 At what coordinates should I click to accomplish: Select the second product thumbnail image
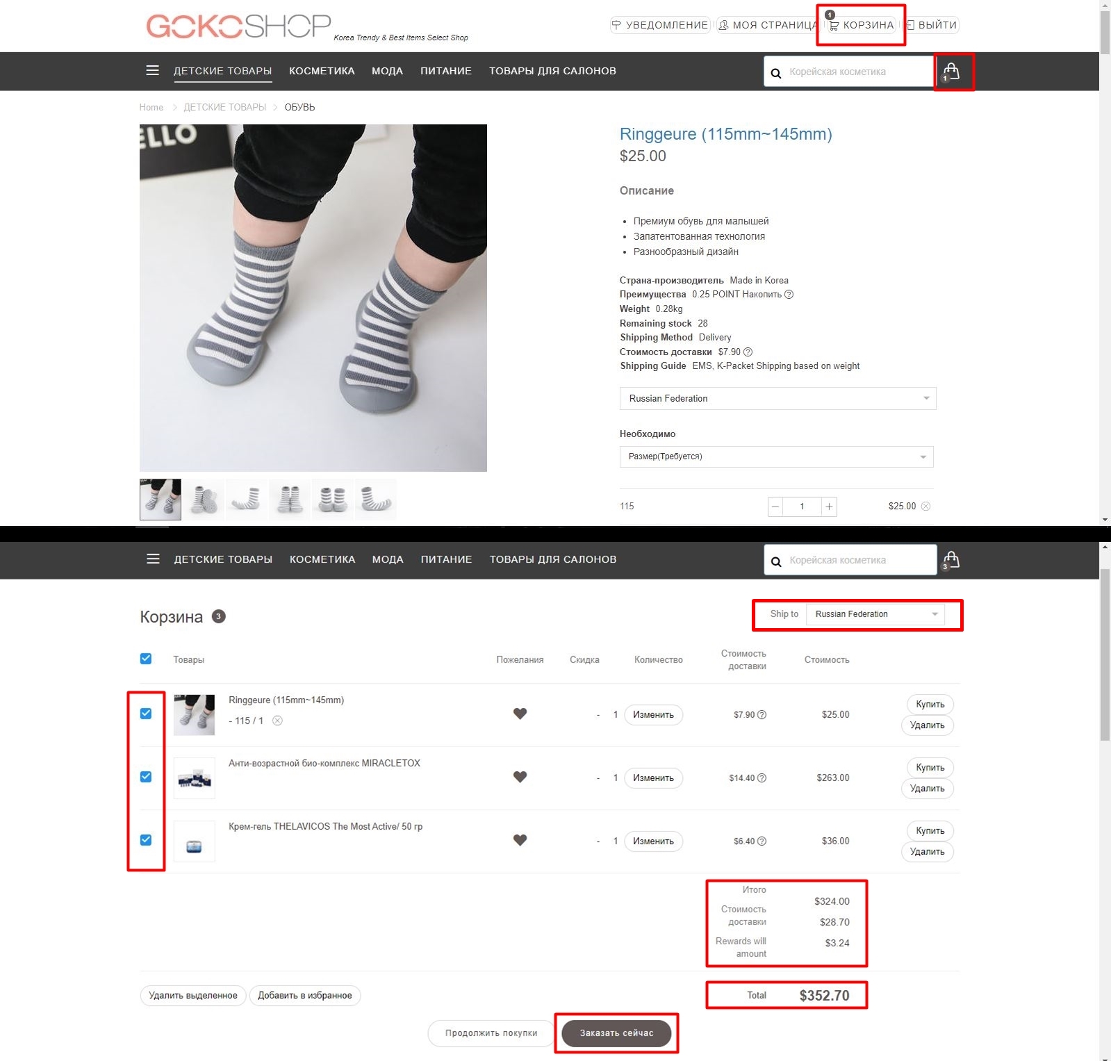pyautogui.click(x=204, y=500)
